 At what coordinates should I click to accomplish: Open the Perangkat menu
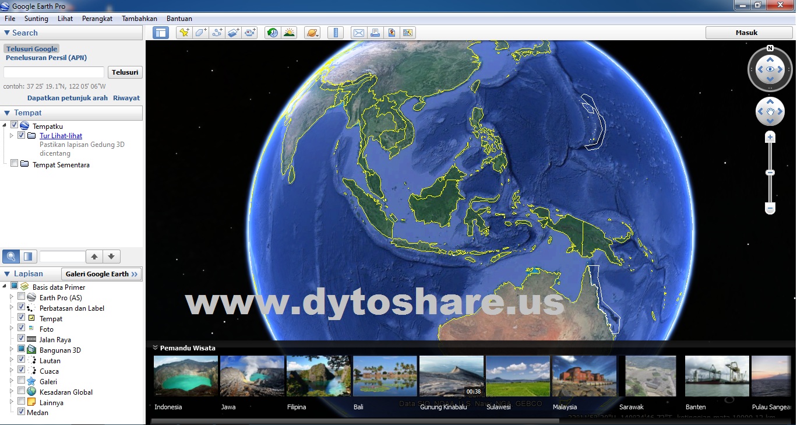pos(97,19)
